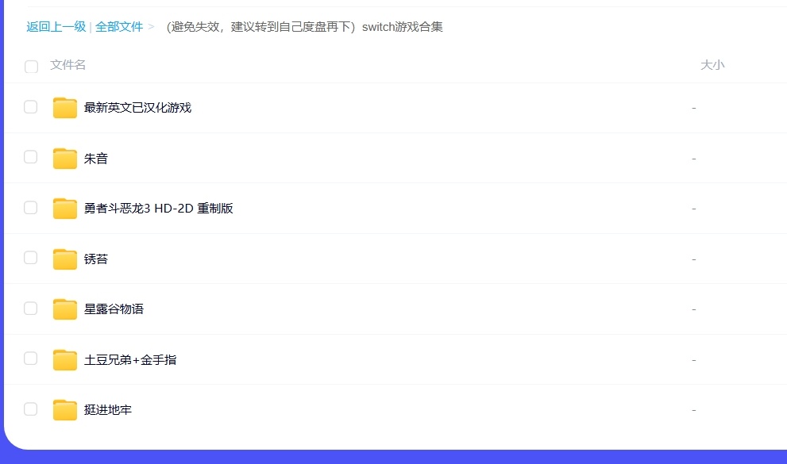Open folder icon of 最新英文已汉化游戏
Screen dimensions: 787x464
coord(65,108)
